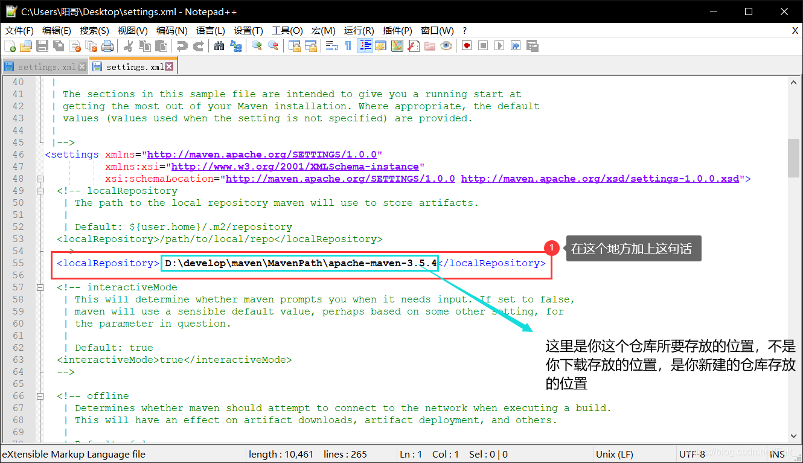Screen dimensions: 803x463
Task: Click the scrollbar up arrow at the top
Action: (x=793, y=83)
